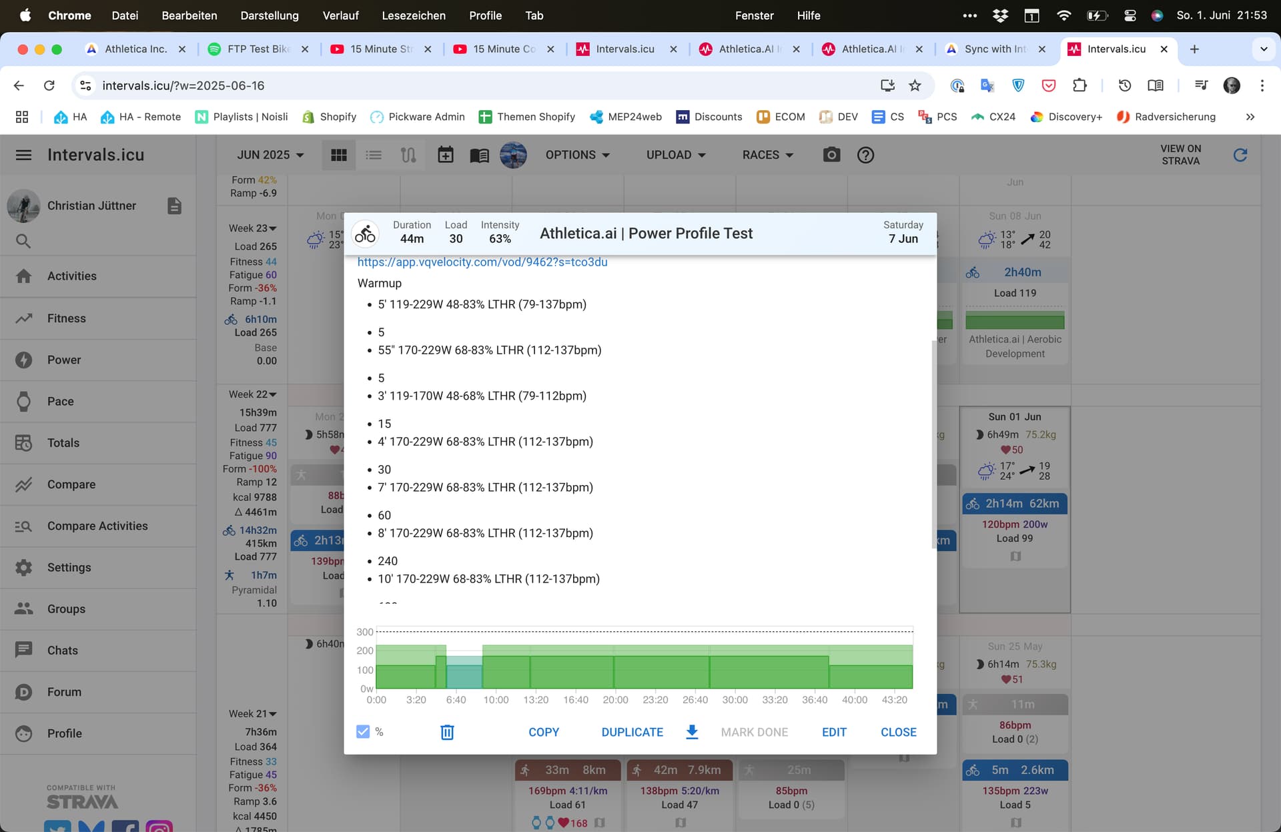Click the Wi-Fi status icon
The width and height of the screenshot is (1281, 832).
(x=1063, y=15)
